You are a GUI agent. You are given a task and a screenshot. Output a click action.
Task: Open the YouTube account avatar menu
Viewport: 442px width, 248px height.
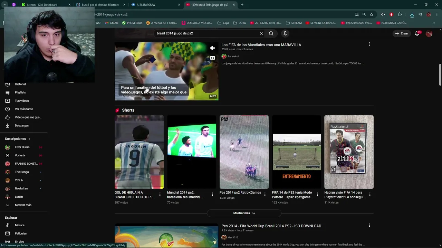click(429, 33)
